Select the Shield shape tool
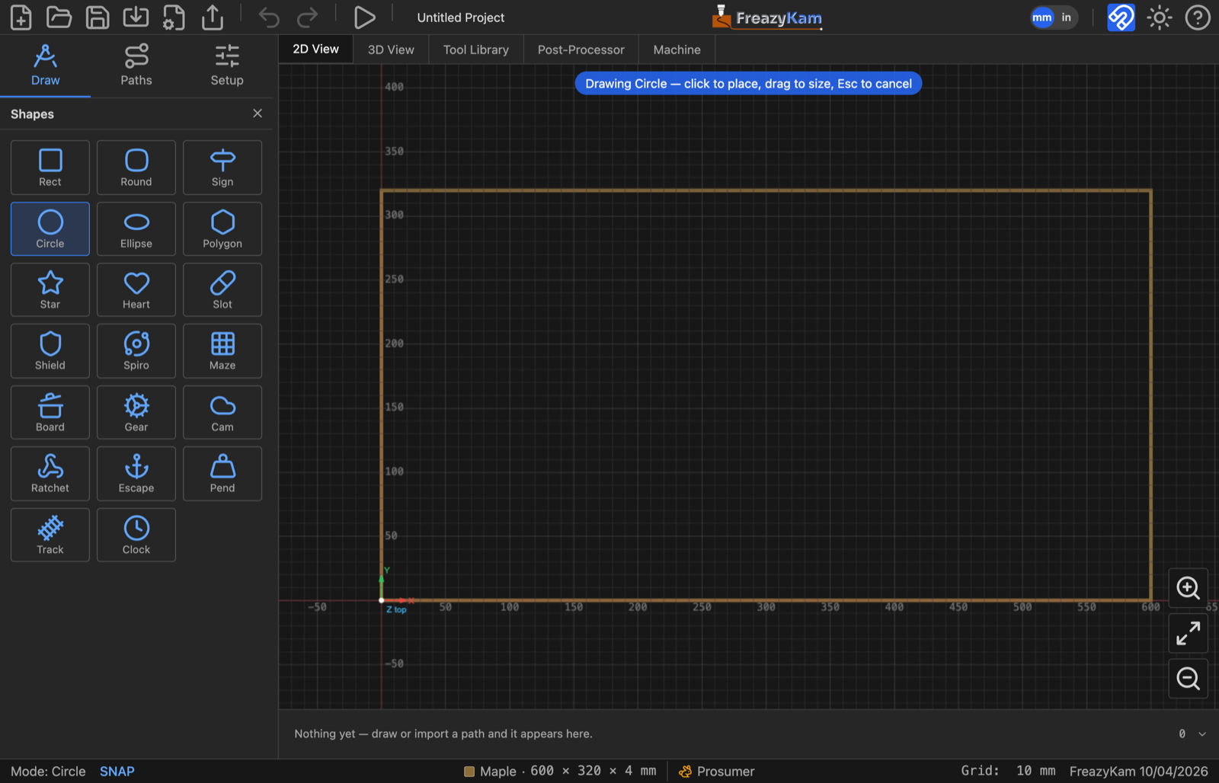This screenshot has width=1219, height=783. 50,351
